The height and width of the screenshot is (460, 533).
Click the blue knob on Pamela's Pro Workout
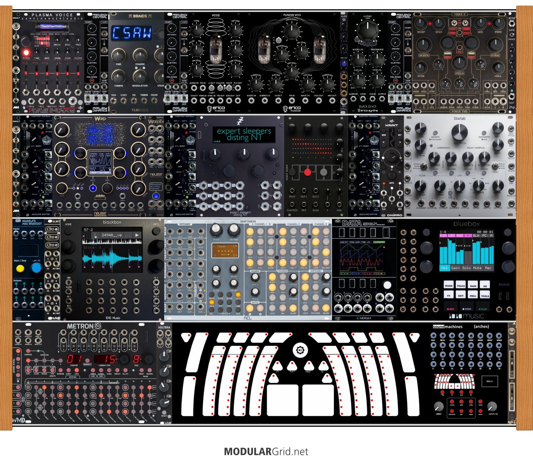tap(36, 268)
